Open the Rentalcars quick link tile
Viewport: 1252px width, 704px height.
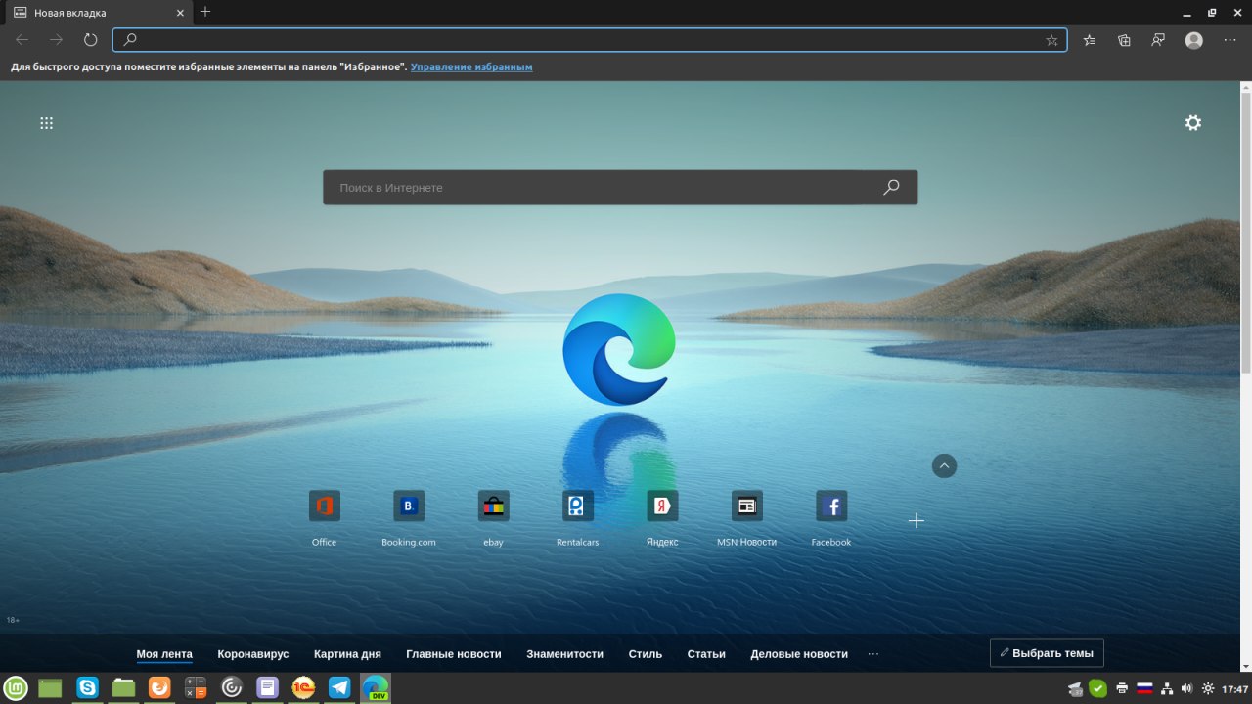(x=578, y=518)
